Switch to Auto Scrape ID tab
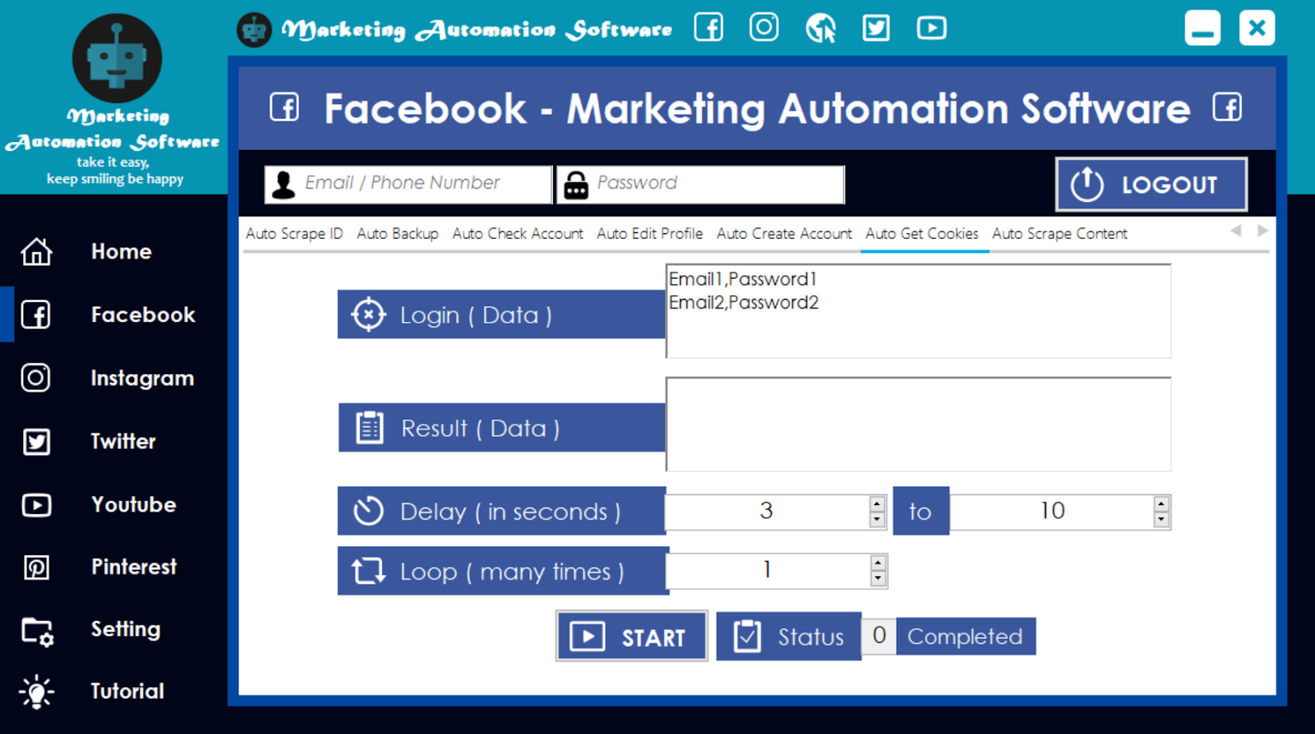1315x734 pixels. tap(294, 234)
